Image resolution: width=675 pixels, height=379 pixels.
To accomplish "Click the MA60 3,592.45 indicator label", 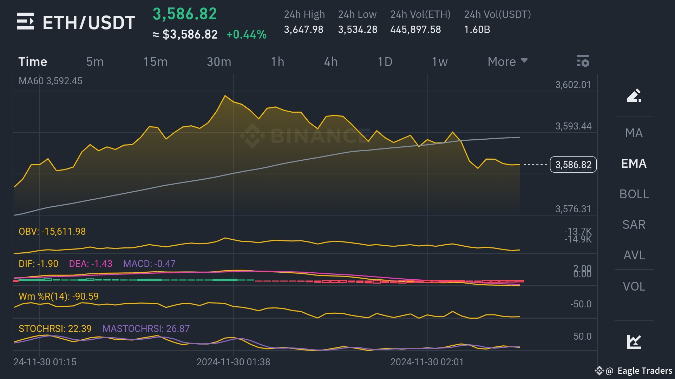I will (x=51, y=81).
